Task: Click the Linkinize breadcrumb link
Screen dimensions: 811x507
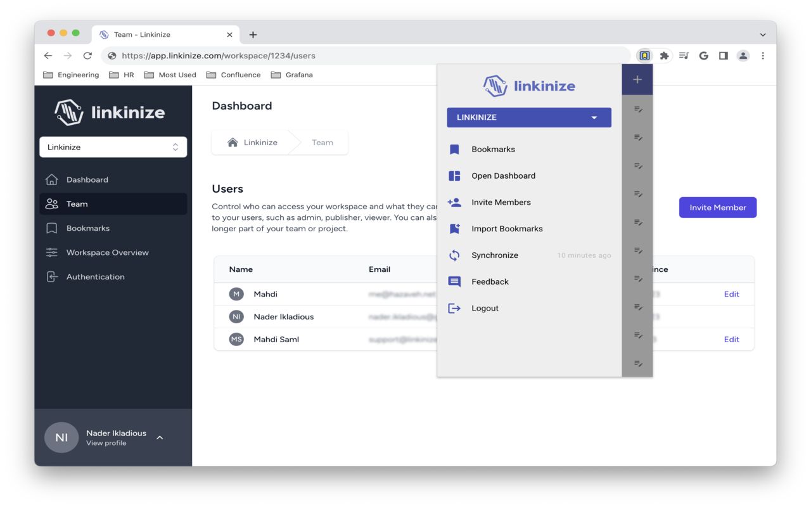Action: click(261, 143)
